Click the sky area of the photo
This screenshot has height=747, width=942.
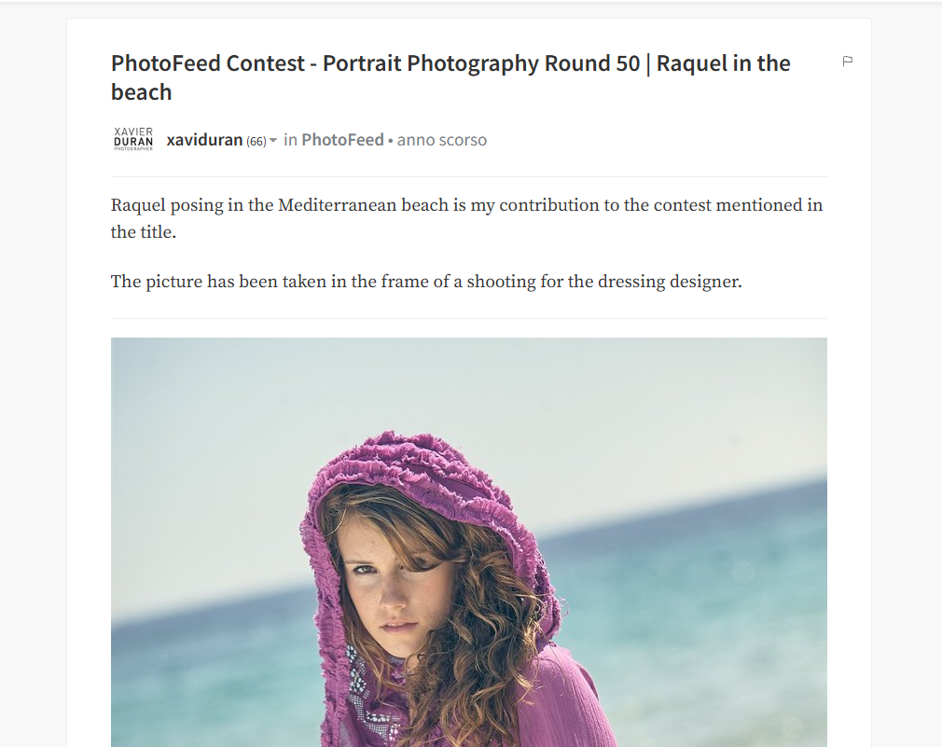[468, 391]
